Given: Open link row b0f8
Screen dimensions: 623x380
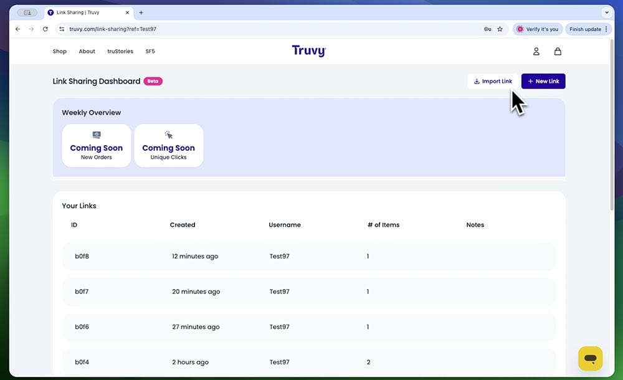Looking at the screenshot, I should pos(309,257).
